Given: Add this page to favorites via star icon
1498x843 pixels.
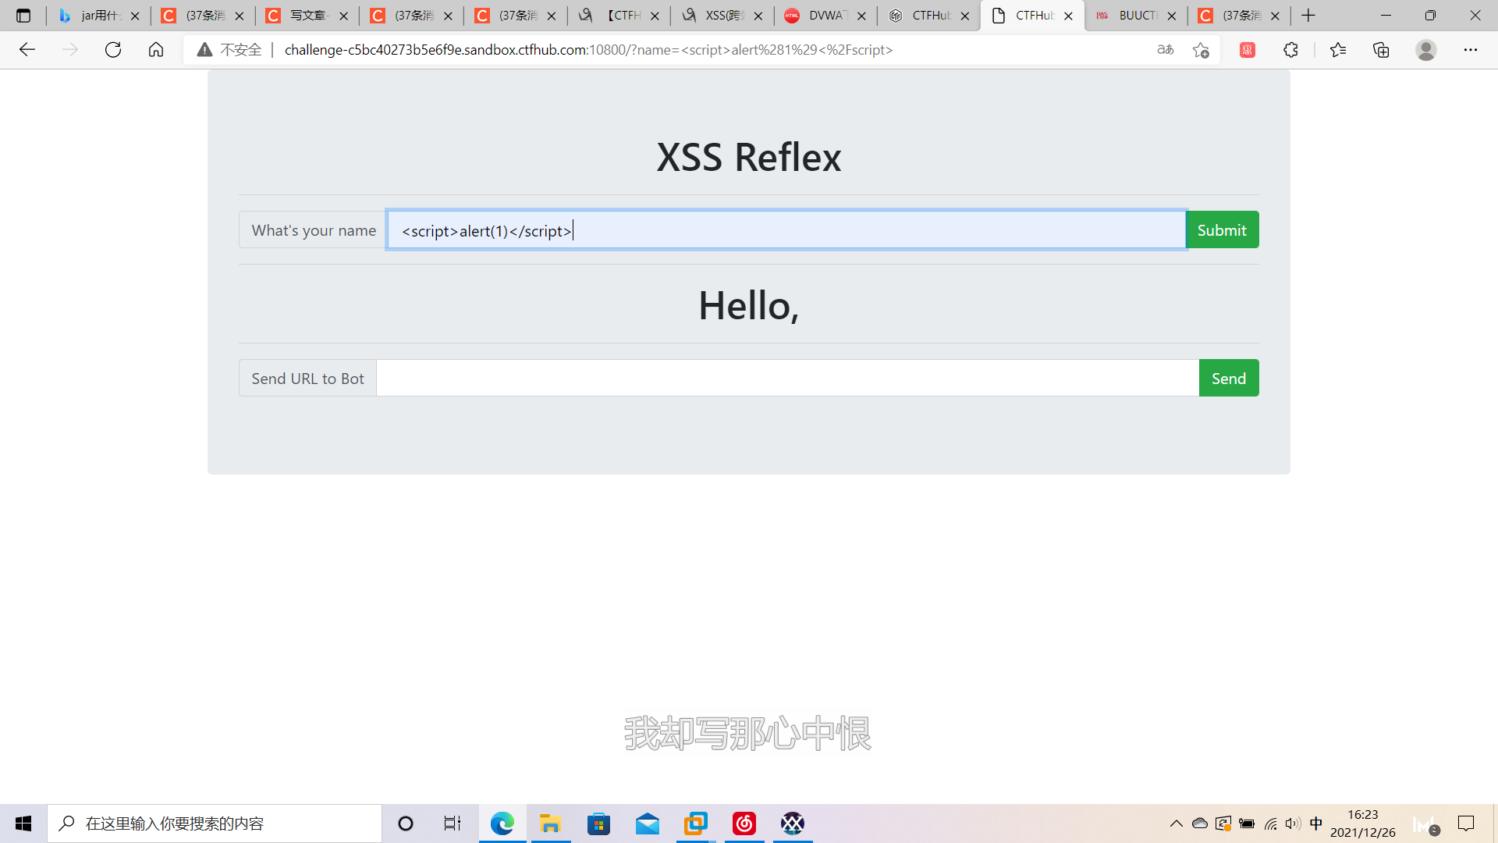Looking at the screenshot, I should tap(1202, 49).
